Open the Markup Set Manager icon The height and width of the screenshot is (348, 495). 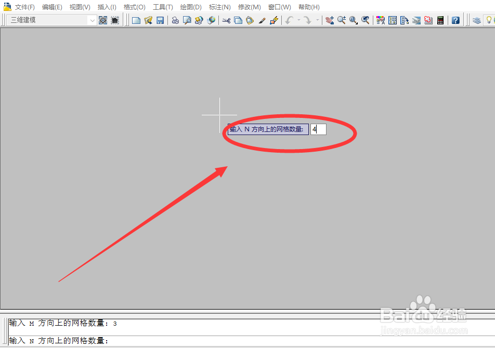click(x=428, y=20)
